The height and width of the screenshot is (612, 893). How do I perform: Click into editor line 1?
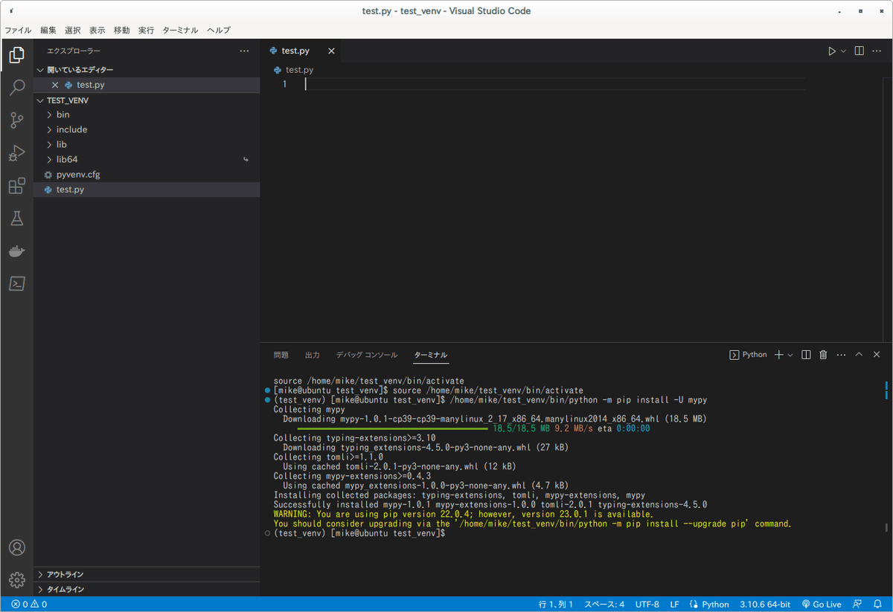point(555,85)
